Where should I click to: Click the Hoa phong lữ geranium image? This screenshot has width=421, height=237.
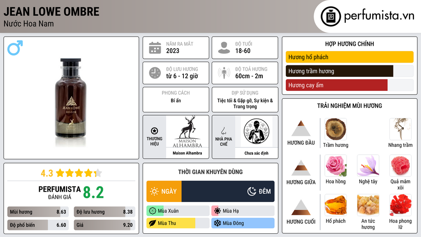[400, 205]
